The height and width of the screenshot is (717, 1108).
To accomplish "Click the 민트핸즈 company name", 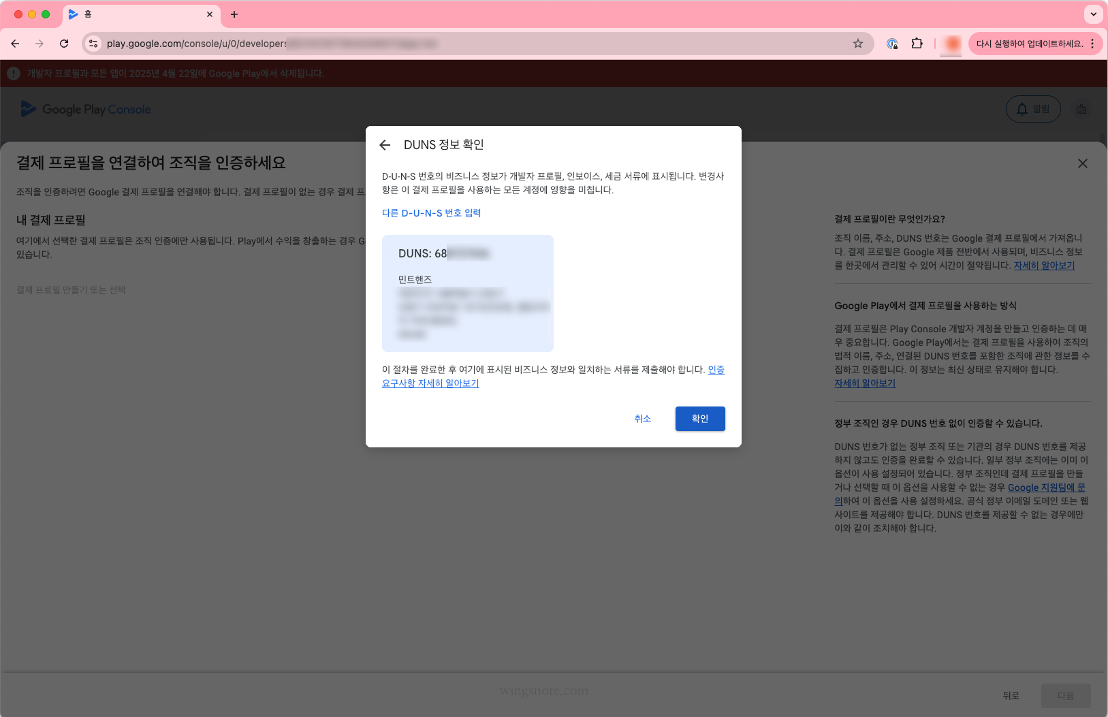I will [415, 280].
